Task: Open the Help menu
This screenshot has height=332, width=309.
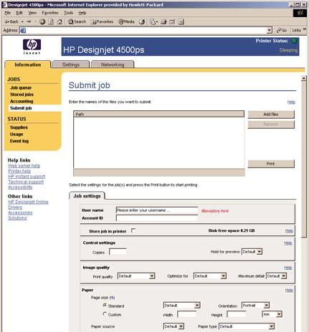Action: tap(82, 13)
